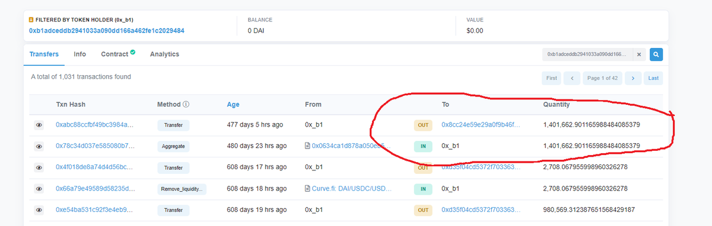Open recipient 0xd35f04cd5372f703363 in 2,708 row
The height and width of the screenshot is (226, 712).
(x=481, y=167)
